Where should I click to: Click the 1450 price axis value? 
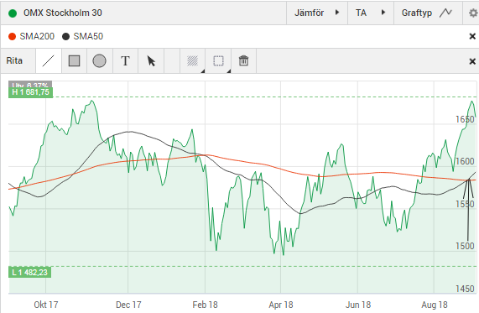pyautogui.click(x=465, y=289)
